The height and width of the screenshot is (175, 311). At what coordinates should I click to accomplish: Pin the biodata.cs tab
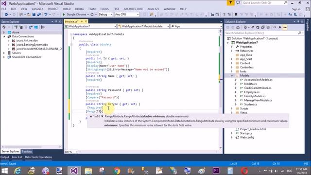click(x=82, y=21)
